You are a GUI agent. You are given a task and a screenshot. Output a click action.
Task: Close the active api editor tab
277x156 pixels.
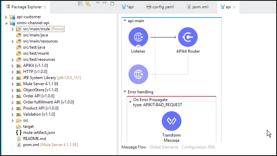coord(234,7)
